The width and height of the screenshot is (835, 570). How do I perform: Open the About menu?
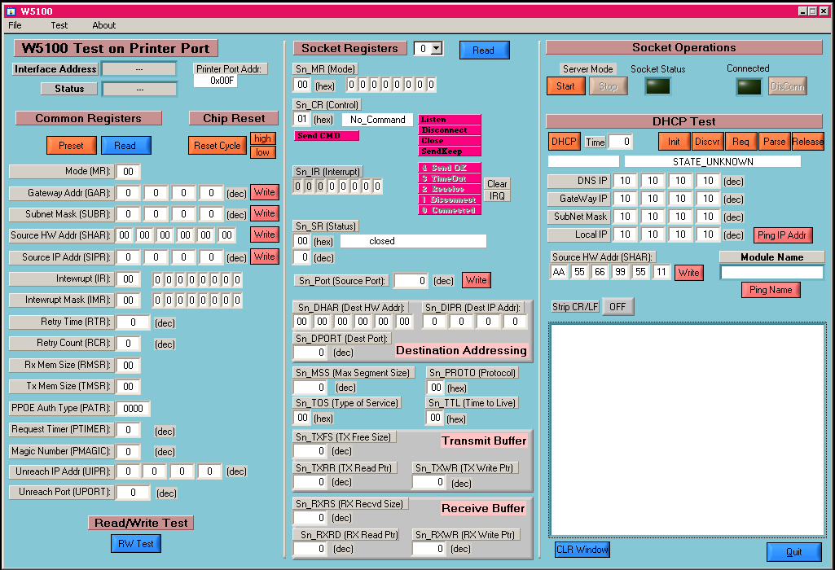click(x=103, y=25)
